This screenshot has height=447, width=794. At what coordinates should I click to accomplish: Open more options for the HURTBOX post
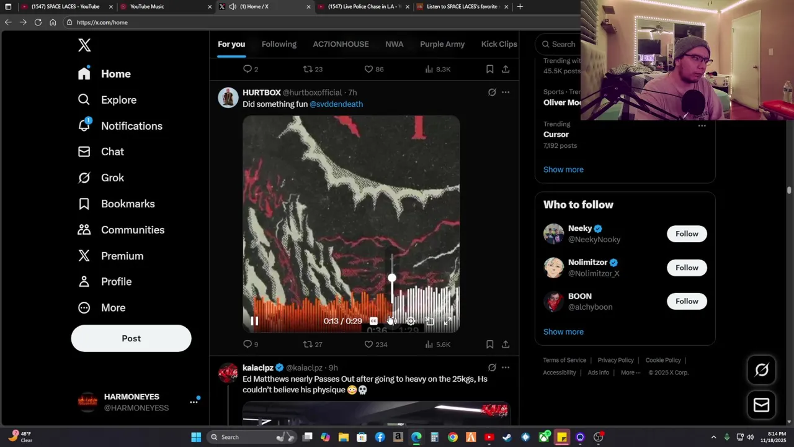click(x=506, y=93)
